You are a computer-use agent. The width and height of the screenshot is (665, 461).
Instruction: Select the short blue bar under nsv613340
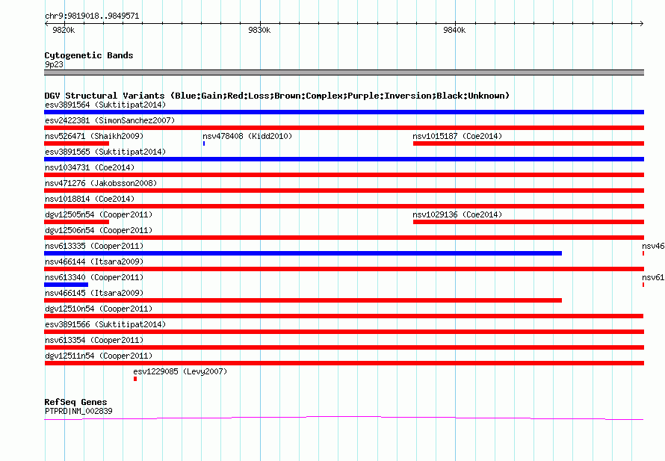66,285
